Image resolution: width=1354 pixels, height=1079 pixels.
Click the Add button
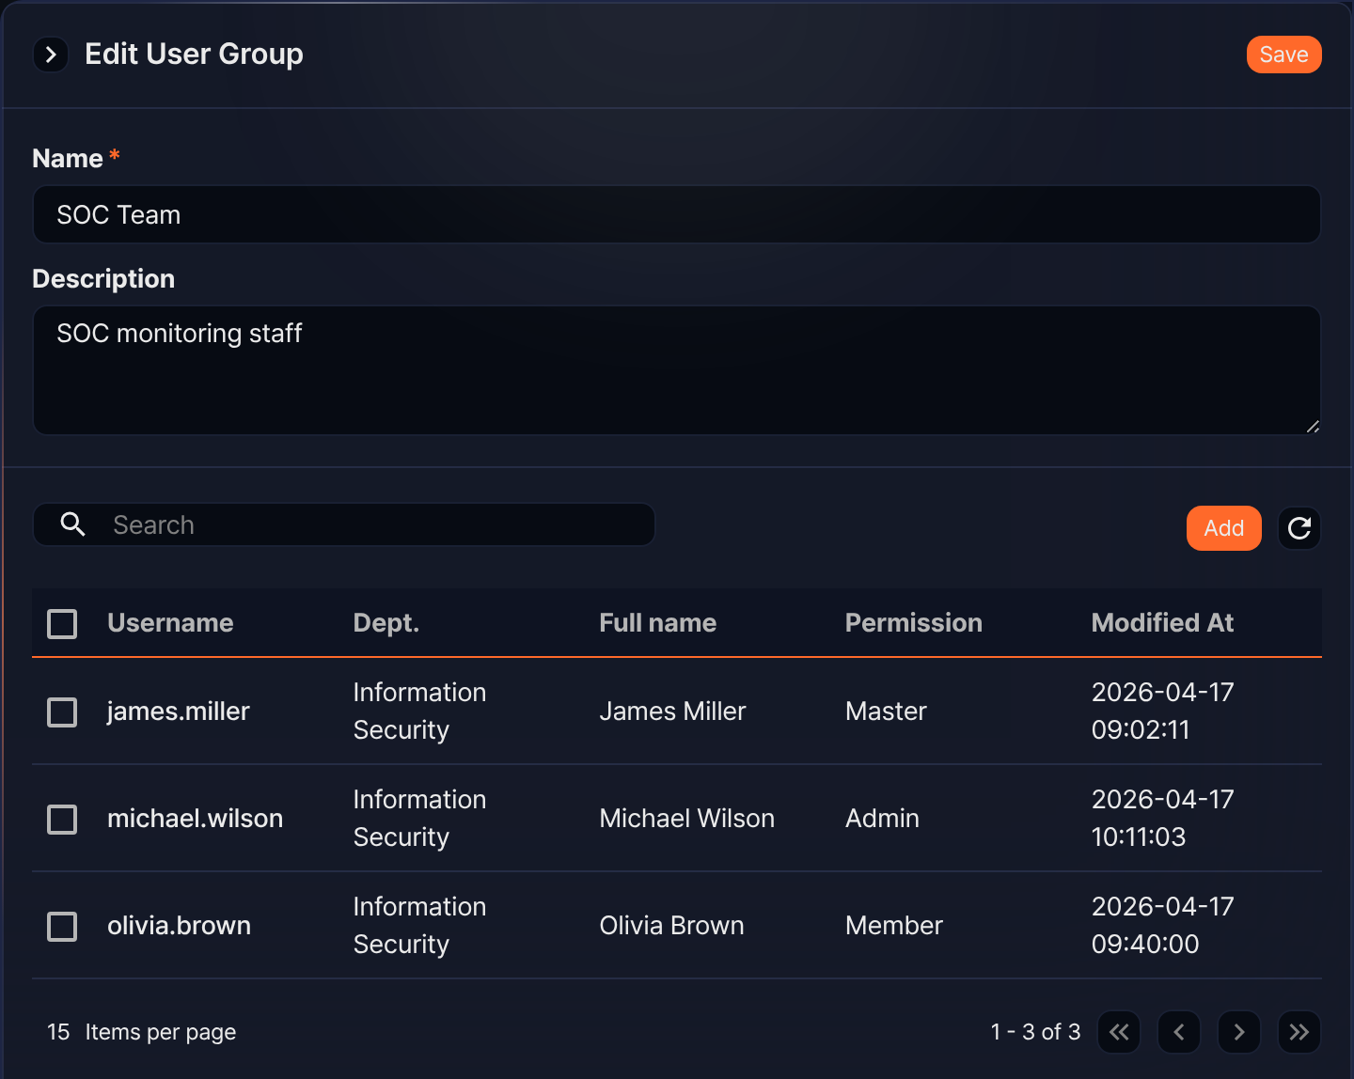1224,528
